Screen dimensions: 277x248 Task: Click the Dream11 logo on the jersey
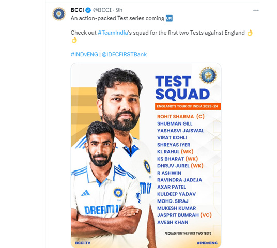coord(102,210)
